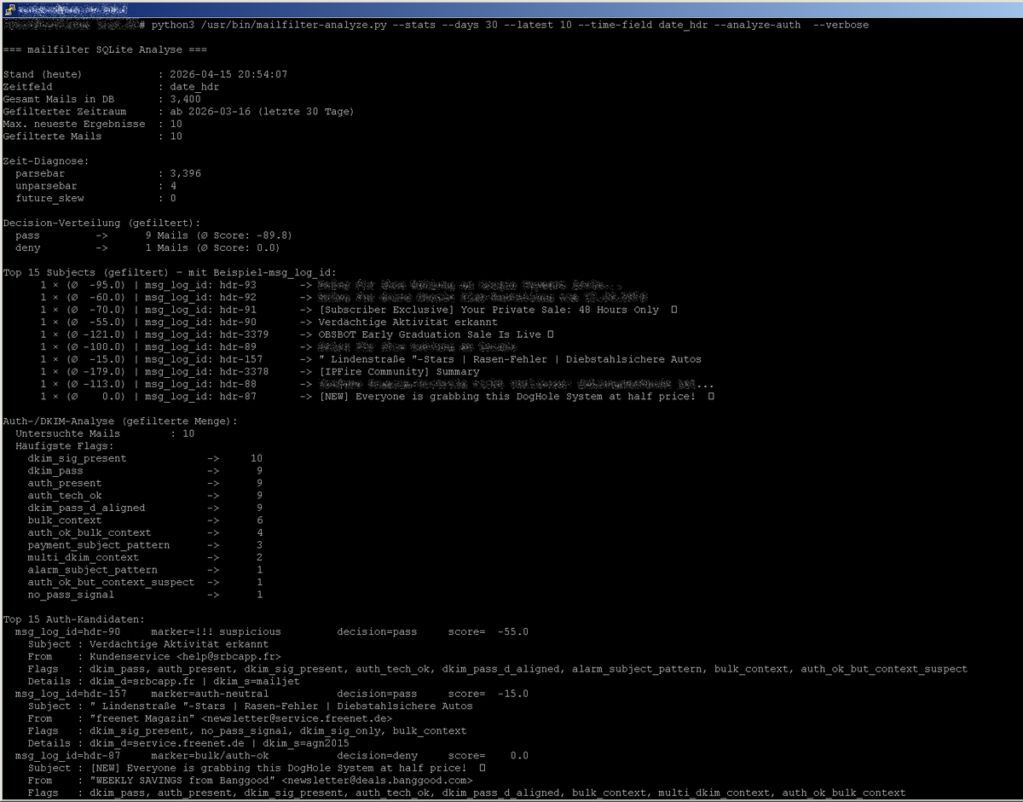
Task: Click the total mail count 3,400
Action: (185, 99)
